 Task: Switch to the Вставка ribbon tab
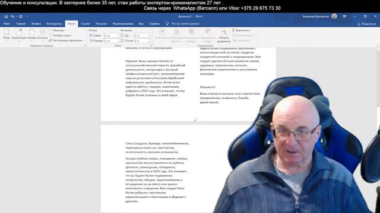[x=36, y=24]
